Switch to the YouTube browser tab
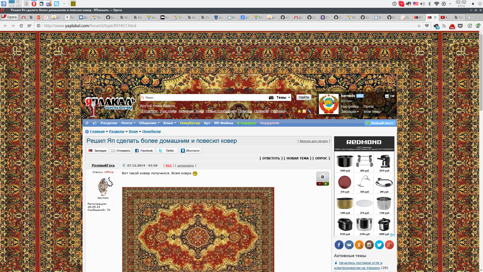Screen dimensions: 483x272 [446, 17]
